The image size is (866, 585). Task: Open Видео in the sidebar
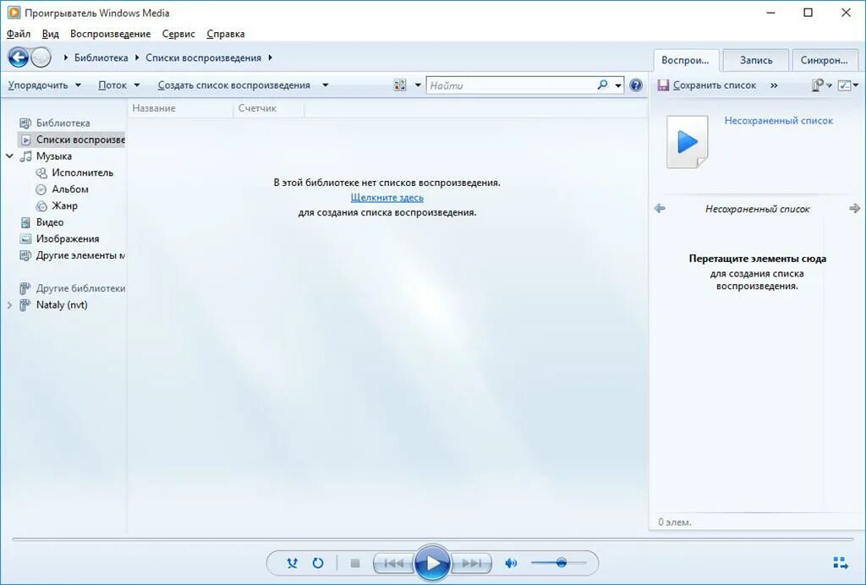pos(50,222)
